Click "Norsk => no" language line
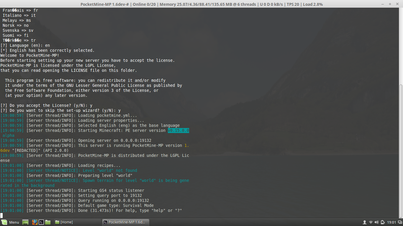Screen dimensions: 403x226 16,25
